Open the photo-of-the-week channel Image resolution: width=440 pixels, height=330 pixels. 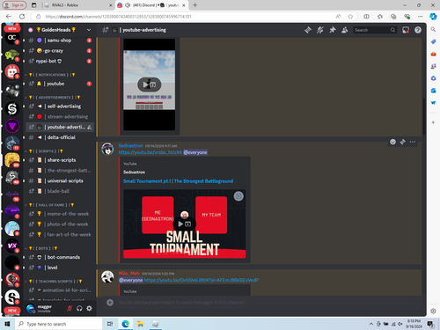click(x=60, y=224)
